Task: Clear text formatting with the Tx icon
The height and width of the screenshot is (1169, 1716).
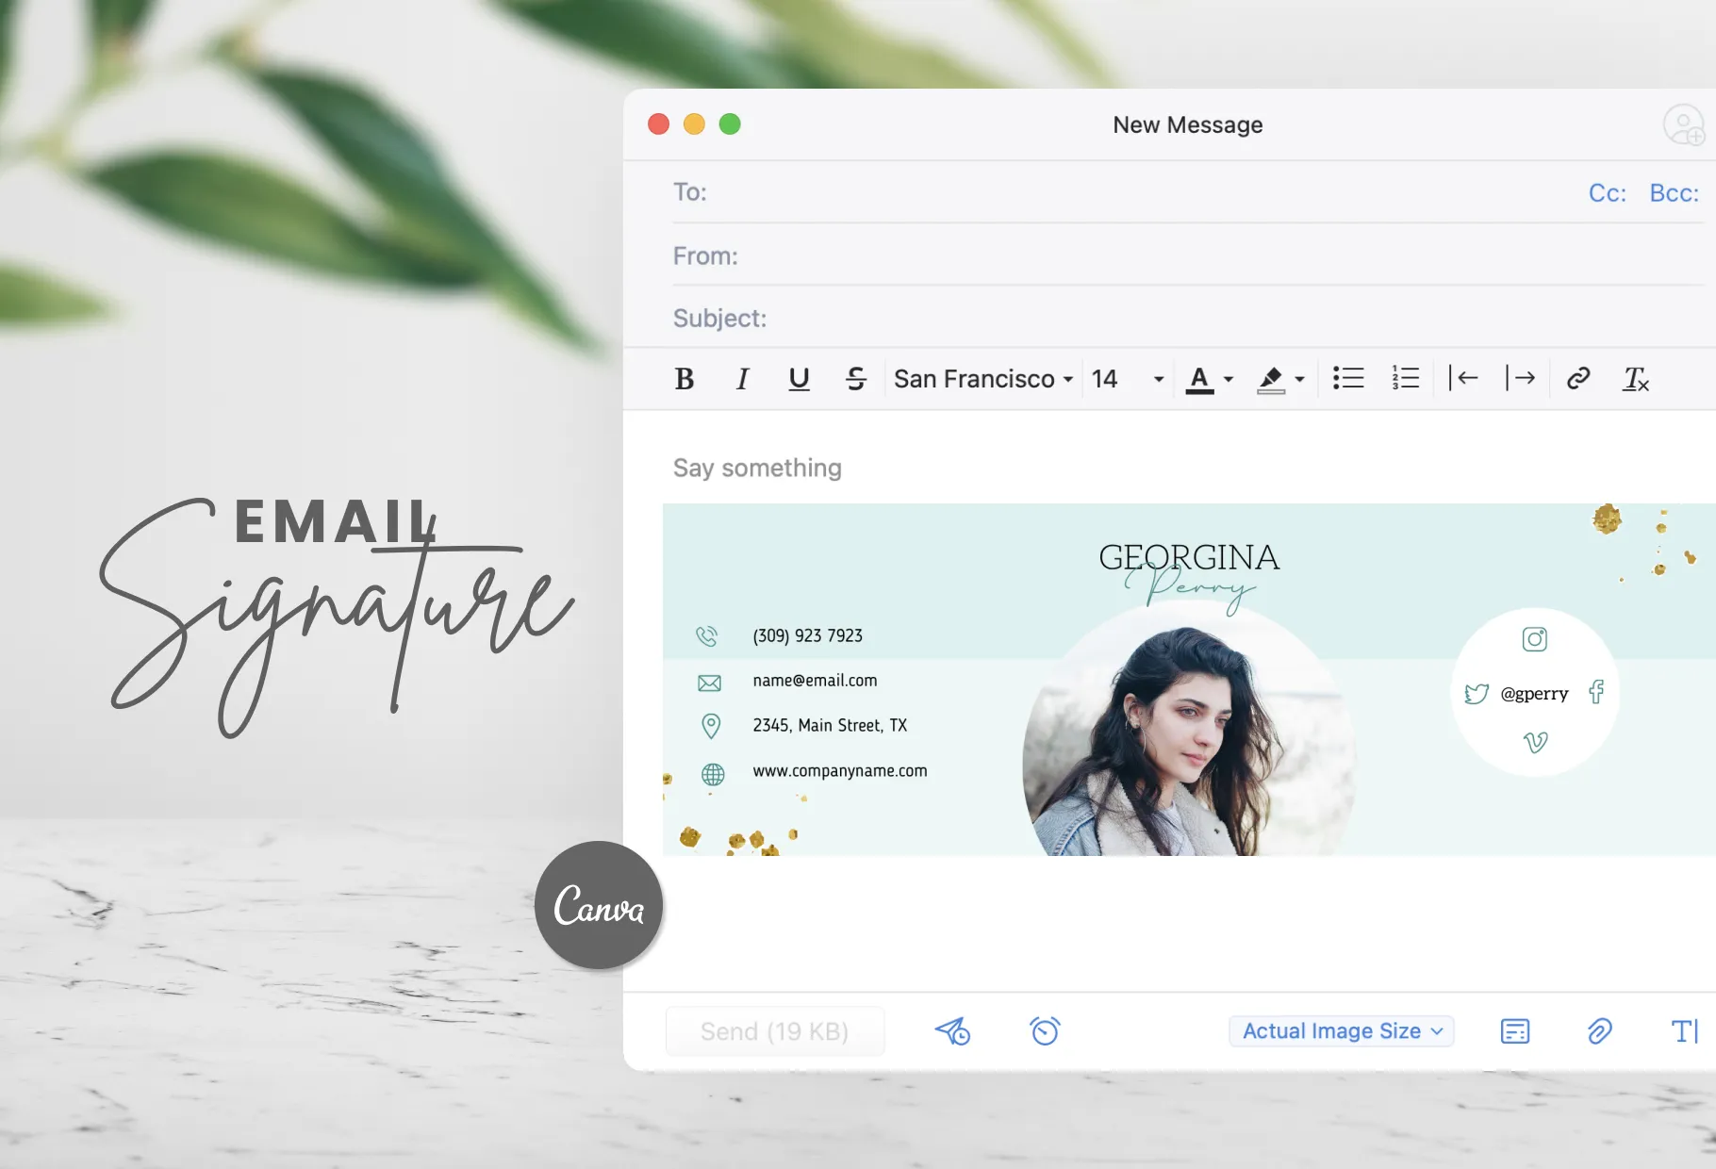Action: pos(1637,378)
